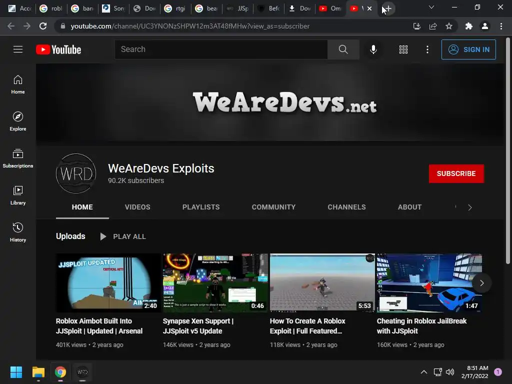Close the active YouTube tab
Image resolution: width=512 pixels, height=384 pixels.
[369, 8]
